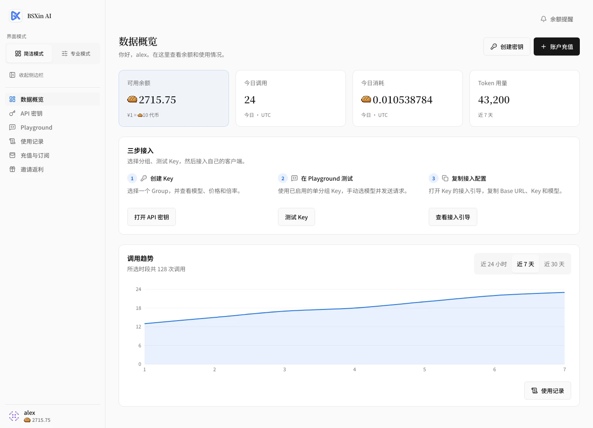Open the API 密钥 sidebar page
The height and width of the screenshot is (428, 593).
(x=53, y=113)
